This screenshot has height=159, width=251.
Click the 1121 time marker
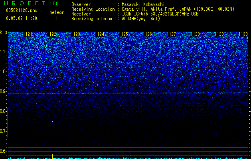(28, 34)
